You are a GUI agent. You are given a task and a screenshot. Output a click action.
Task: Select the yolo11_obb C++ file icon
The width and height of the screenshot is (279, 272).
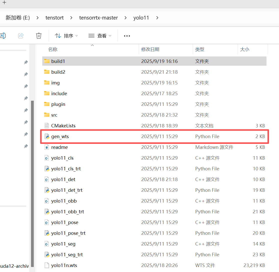point(46,201)
